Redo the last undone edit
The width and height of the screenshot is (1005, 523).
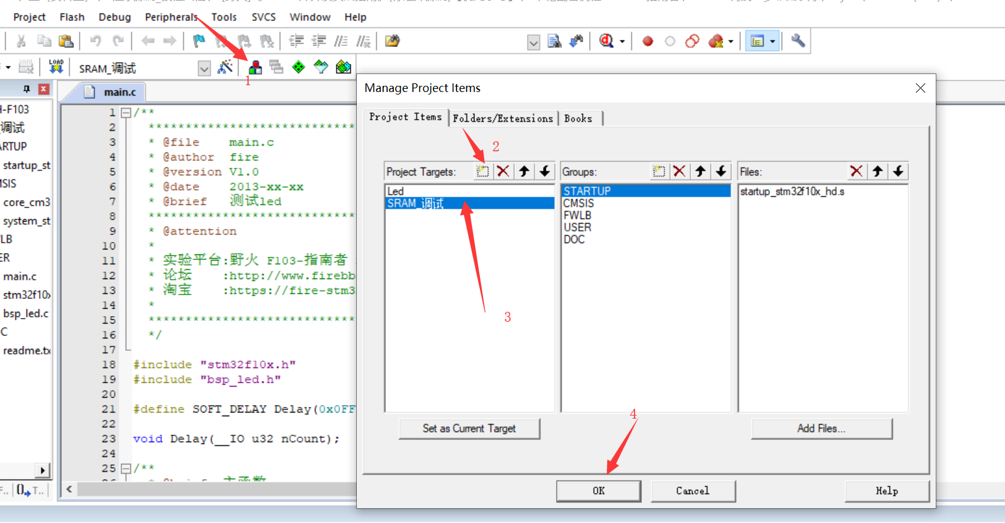[x=118, y=41]
